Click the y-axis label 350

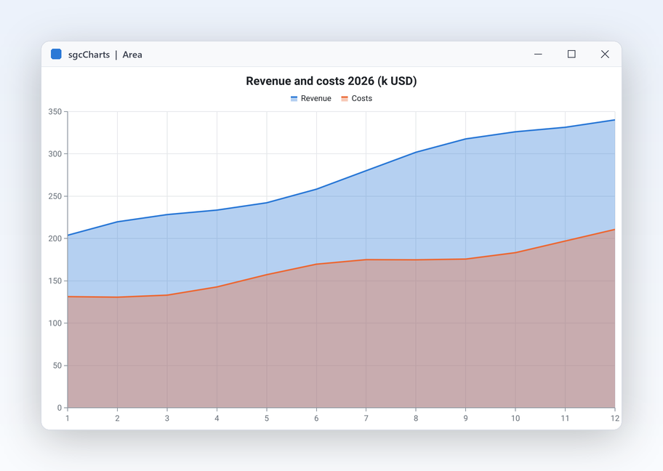[x=55, y=112]
